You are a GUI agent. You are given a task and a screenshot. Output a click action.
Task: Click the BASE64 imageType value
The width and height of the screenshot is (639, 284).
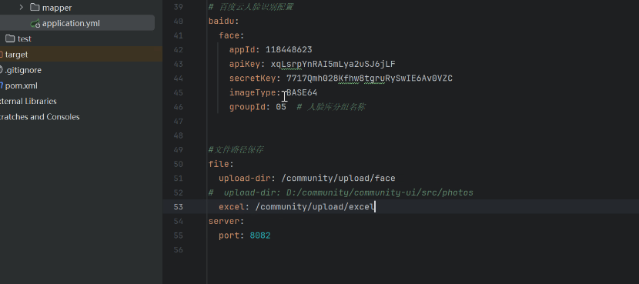(302, 92)
